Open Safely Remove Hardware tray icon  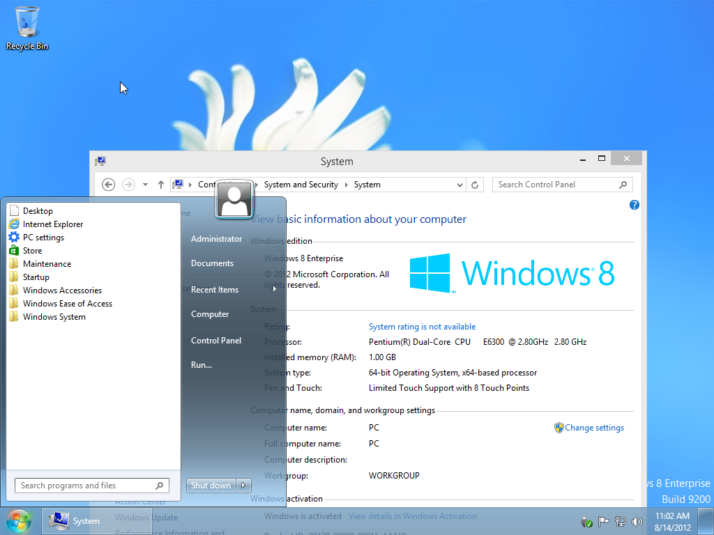pyautogui.click(x=586, y=521)
